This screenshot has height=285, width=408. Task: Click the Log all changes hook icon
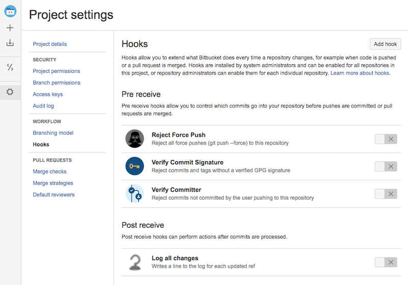click(x=135, y=262)
